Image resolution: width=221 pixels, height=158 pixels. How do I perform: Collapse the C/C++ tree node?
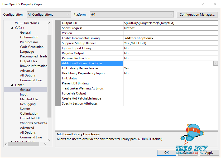12,28
